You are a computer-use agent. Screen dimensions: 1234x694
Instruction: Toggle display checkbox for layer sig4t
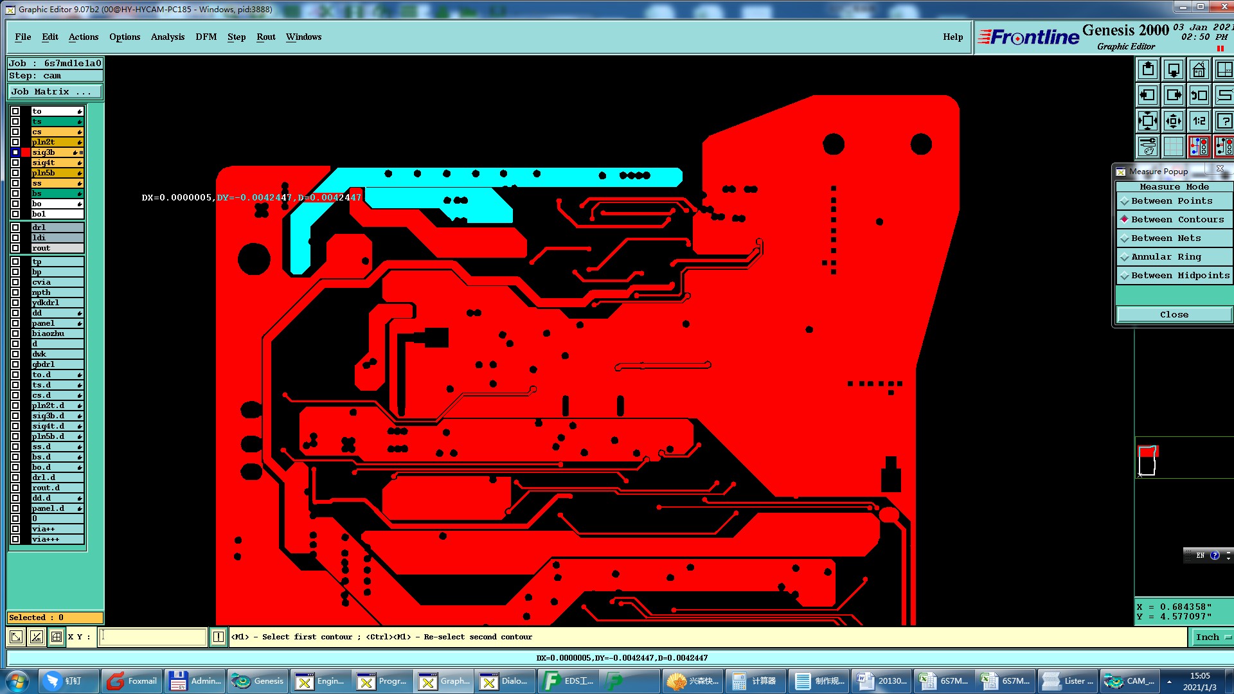[15, 163]
